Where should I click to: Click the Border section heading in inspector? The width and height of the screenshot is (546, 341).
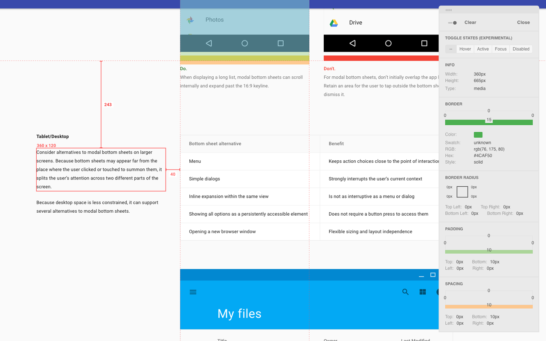click(x=453, y=104)
